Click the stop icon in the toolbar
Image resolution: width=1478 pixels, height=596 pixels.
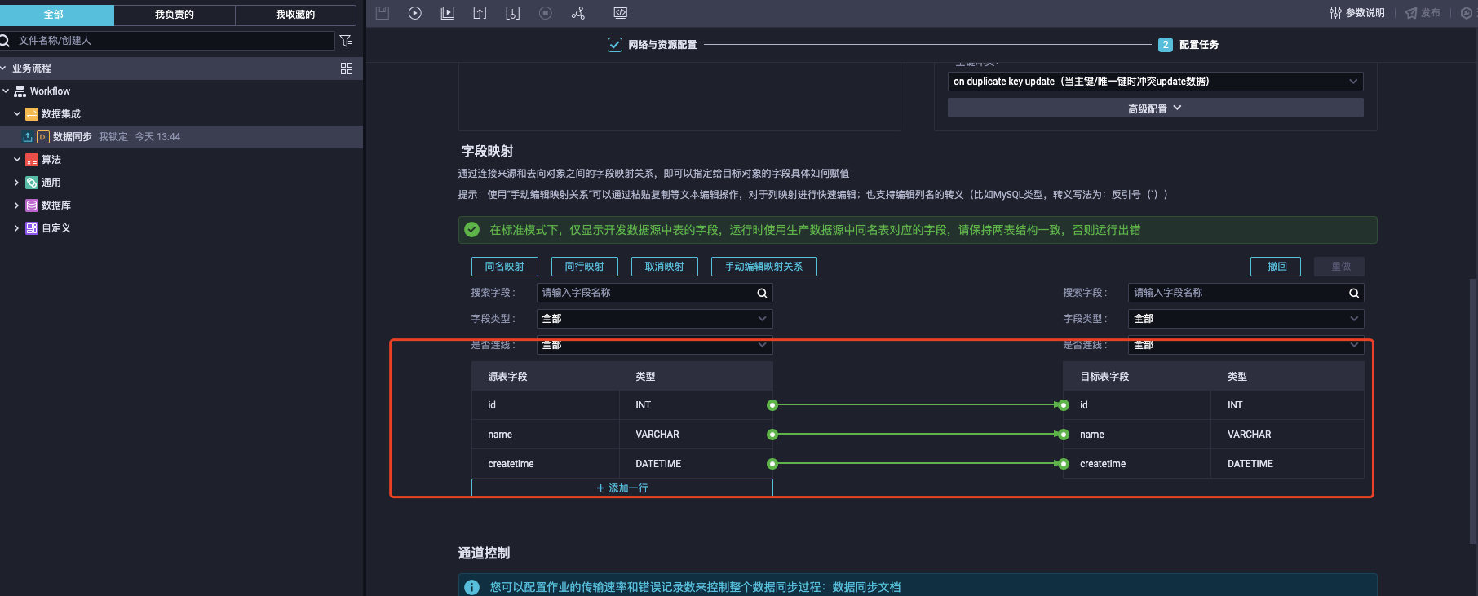tap(546, 13)
